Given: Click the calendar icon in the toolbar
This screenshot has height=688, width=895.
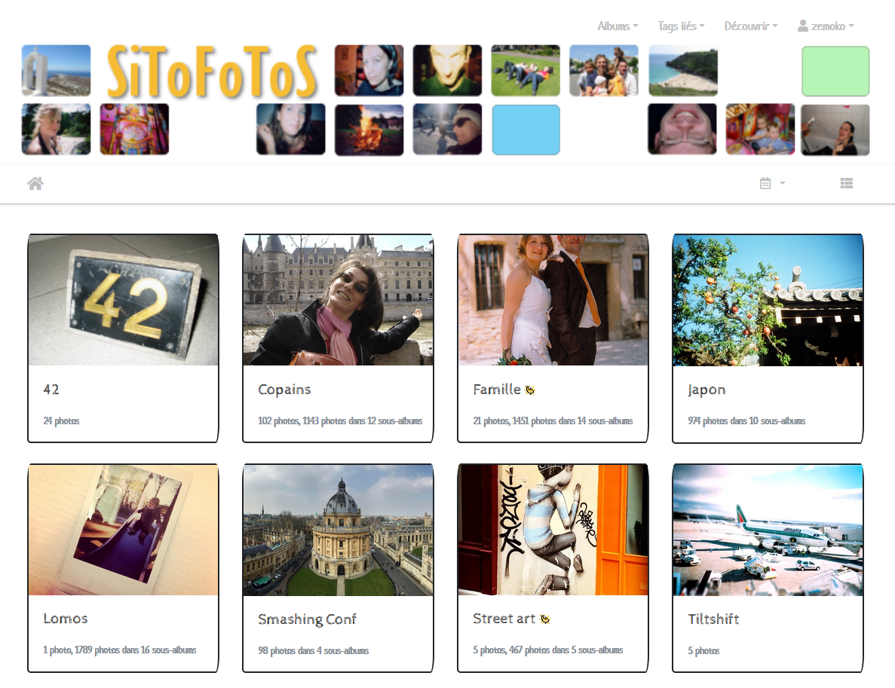Looking at the screenshot, I should click(765, 183).
